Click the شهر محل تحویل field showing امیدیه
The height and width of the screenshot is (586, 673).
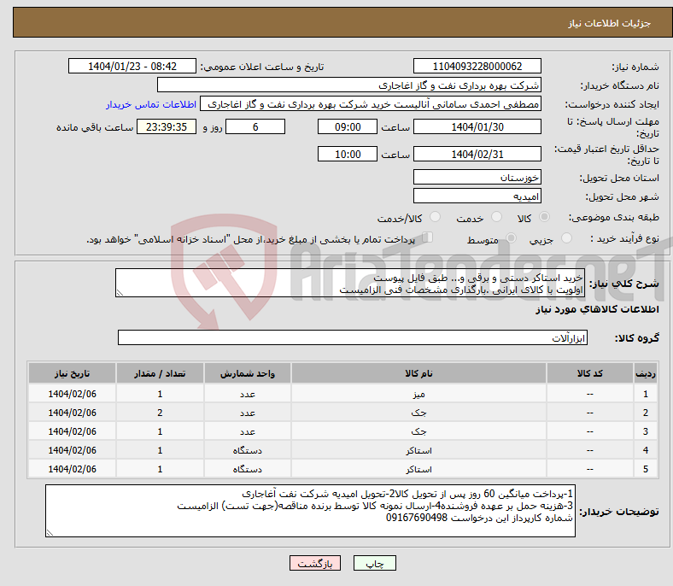[x=477, y=196]
